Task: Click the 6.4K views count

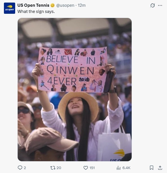Action: [x=126, y=168]
